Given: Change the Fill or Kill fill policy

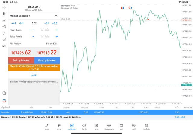Looking at the screenshot, I should coord(51,44).
